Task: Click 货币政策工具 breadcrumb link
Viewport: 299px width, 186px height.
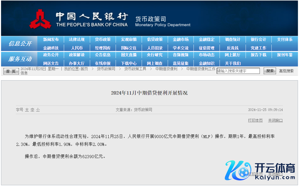Action: click(135, 69)
